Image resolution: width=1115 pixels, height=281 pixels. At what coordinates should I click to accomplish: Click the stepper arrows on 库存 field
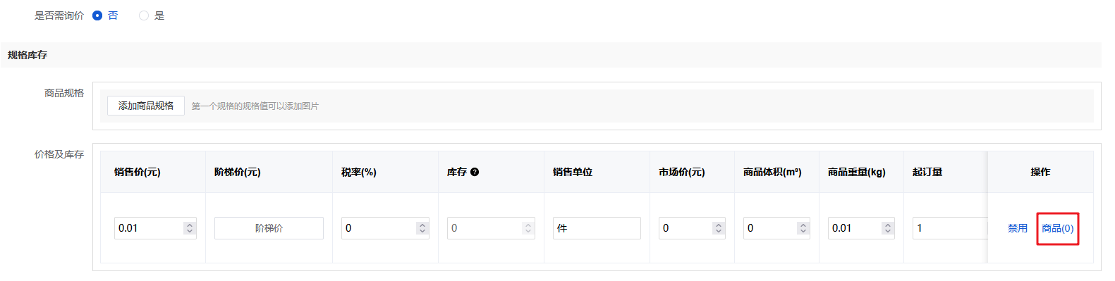point(528,228)
